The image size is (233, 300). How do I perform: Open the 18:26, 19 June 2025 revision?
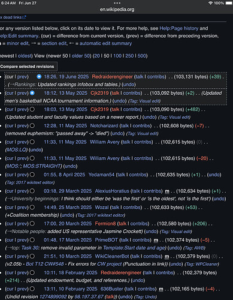(x=66, y=77)
